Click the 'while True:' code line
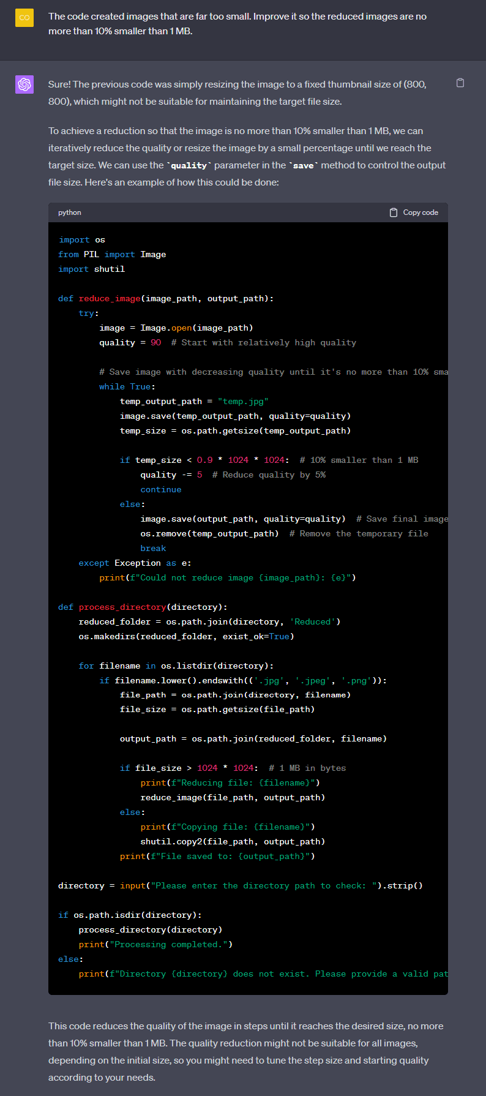 (127, 386)
